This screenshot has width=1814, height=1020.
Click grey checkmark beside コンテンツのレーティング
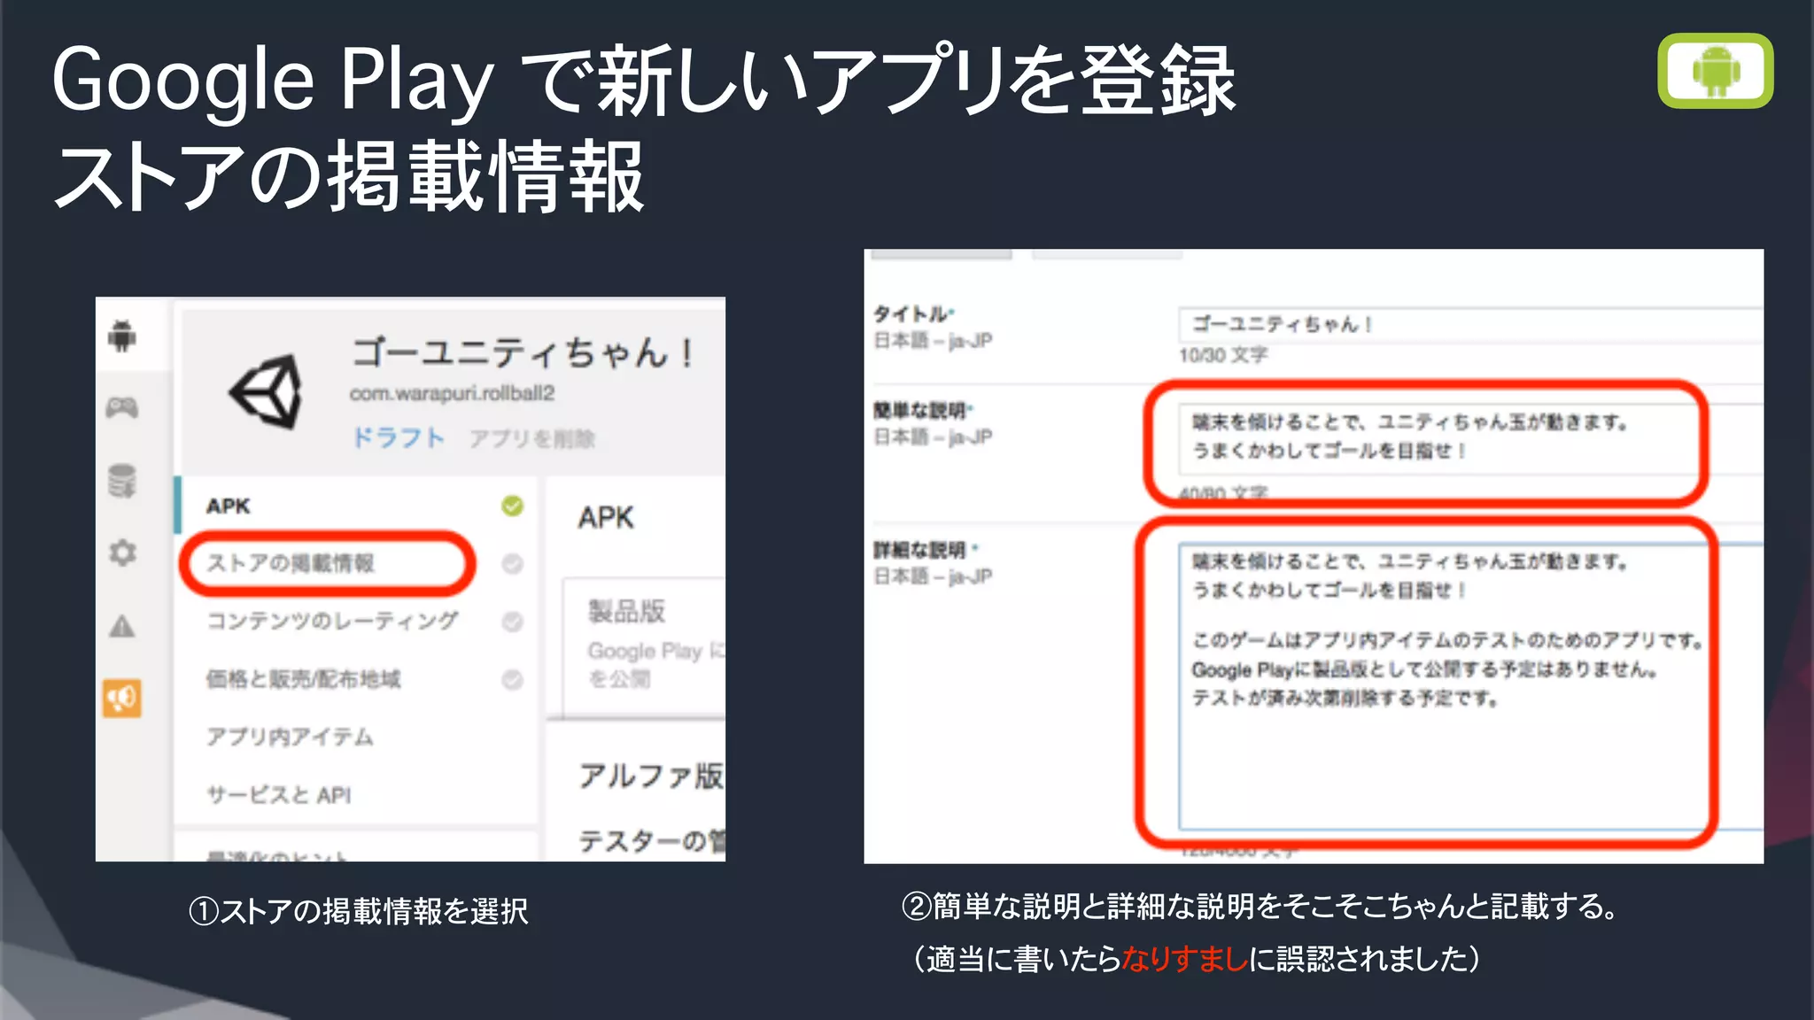click(x=512, y=622)
